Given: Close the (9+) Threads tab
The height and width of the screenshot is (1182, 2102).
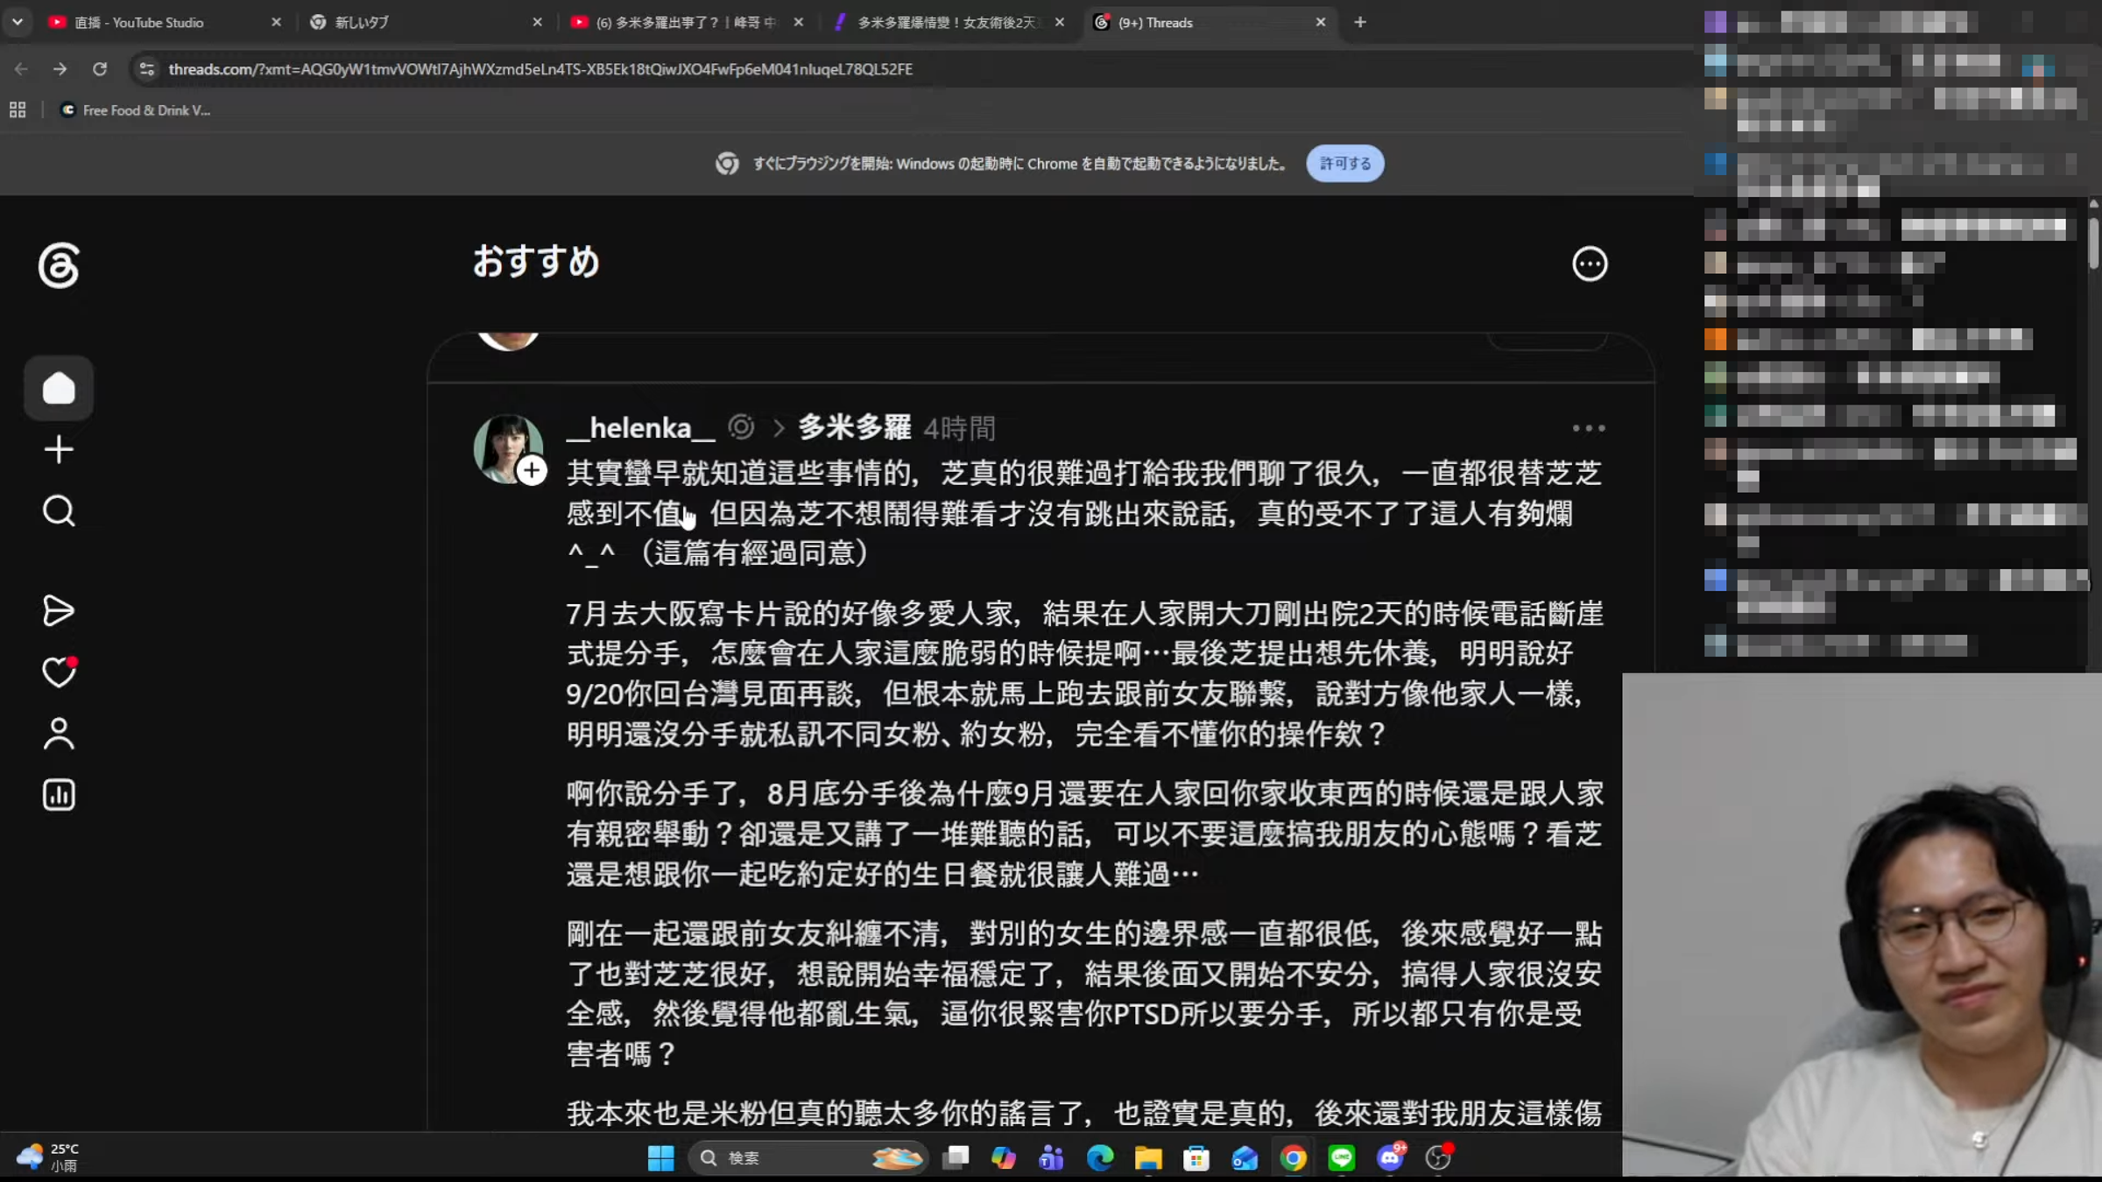Looking at the screenshot, I should 1321,22.
